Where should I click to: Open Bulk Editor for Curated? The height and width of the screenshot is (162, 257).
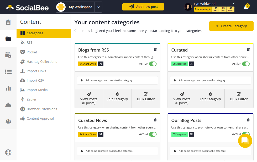(239, 99)
